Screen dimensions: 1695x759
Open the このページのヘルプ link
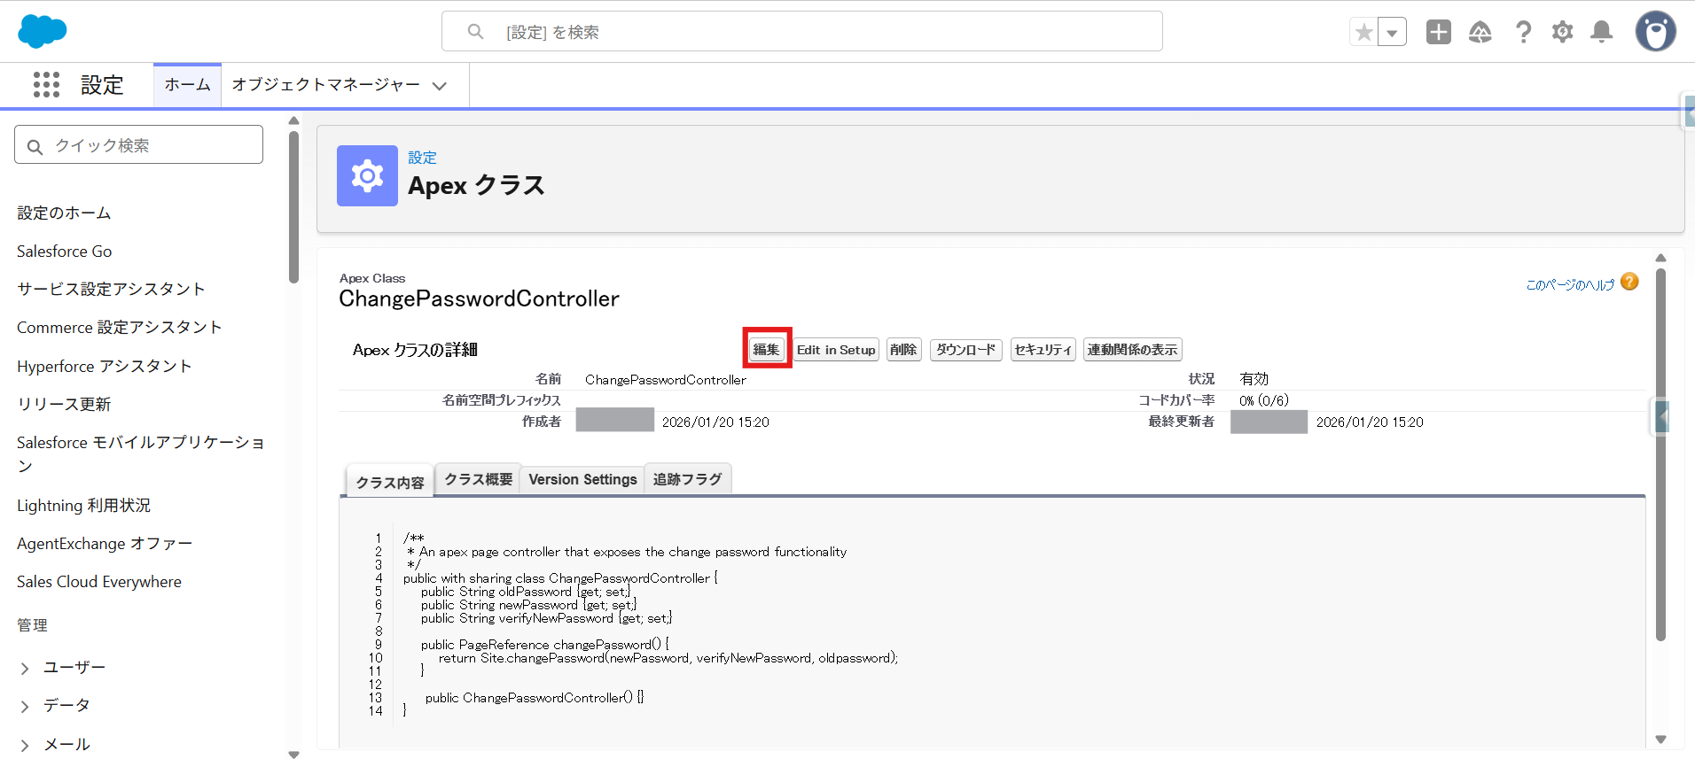(1570, 284)
